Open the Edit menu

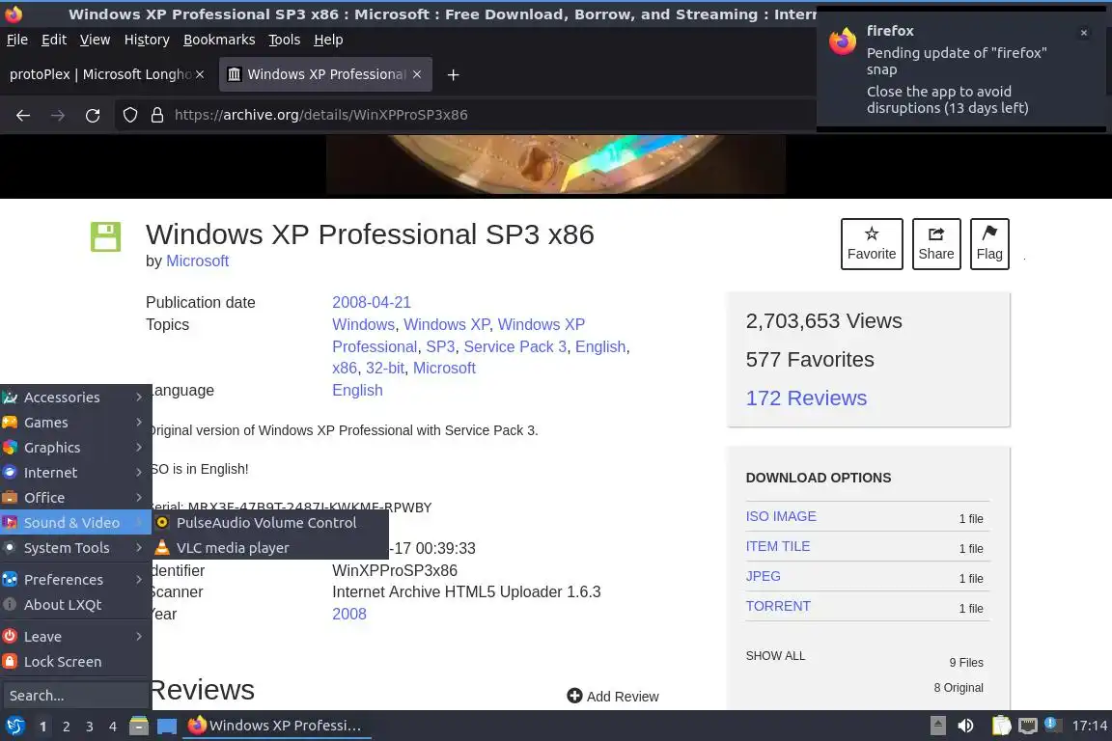coord(54,40)
